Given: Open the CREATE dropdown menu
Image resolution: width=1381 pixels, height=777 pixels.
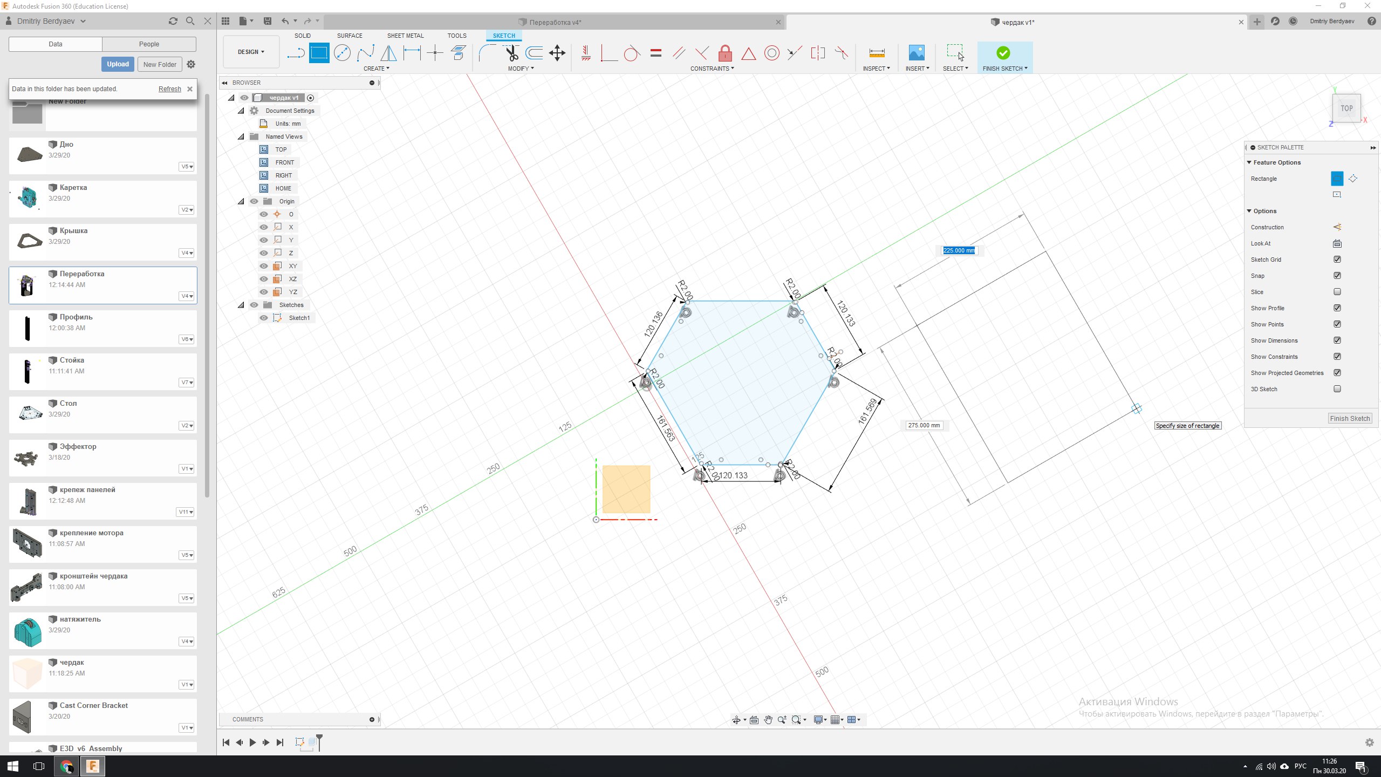Looking at the screenshot, I should [376, 69].
